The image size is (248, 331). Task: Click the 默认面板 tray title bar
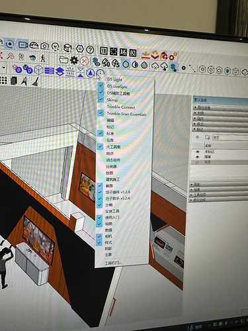click(220, 100)
